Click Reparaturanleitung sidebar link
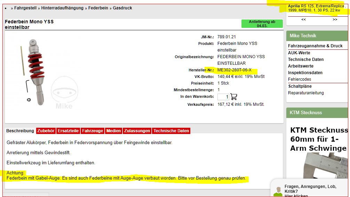 pos(306,93)
